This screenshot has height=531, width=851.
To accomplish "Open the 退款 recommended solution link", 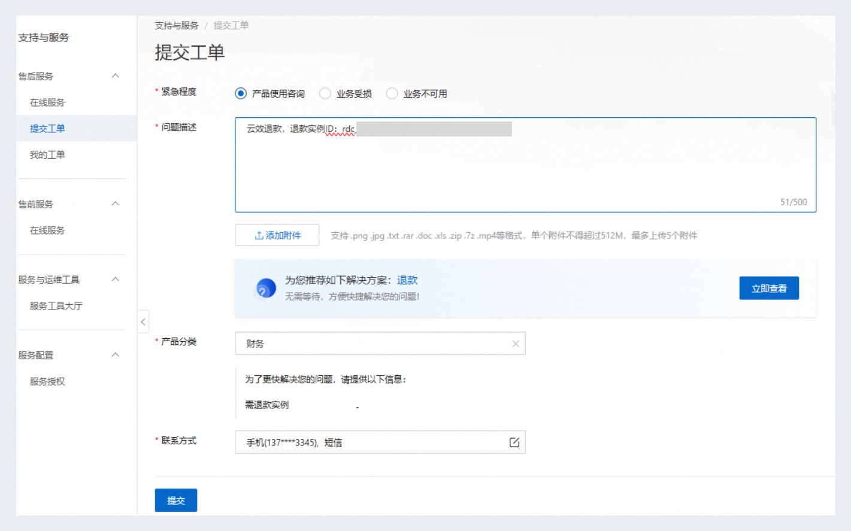I will [x=407, y=280].
